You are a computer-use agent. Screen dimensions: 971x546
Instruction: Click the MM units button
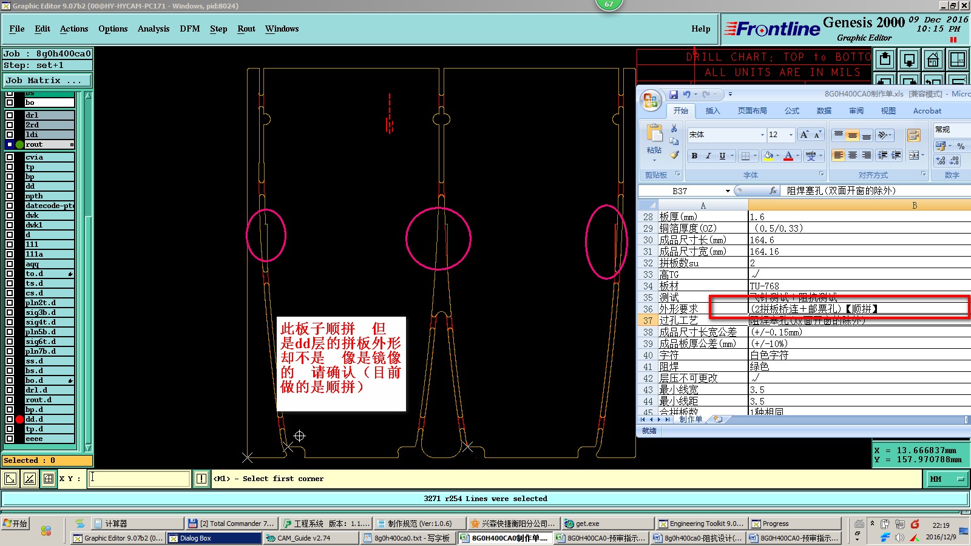946,479
